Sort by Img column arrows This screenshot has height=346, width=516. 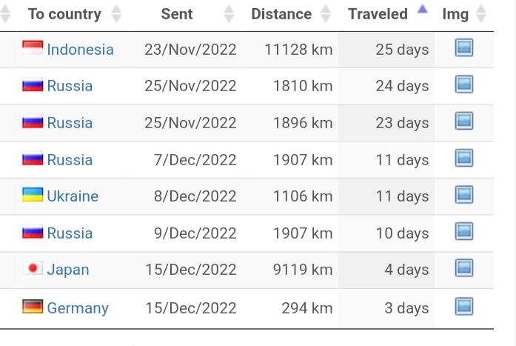[x=481, y=14]
